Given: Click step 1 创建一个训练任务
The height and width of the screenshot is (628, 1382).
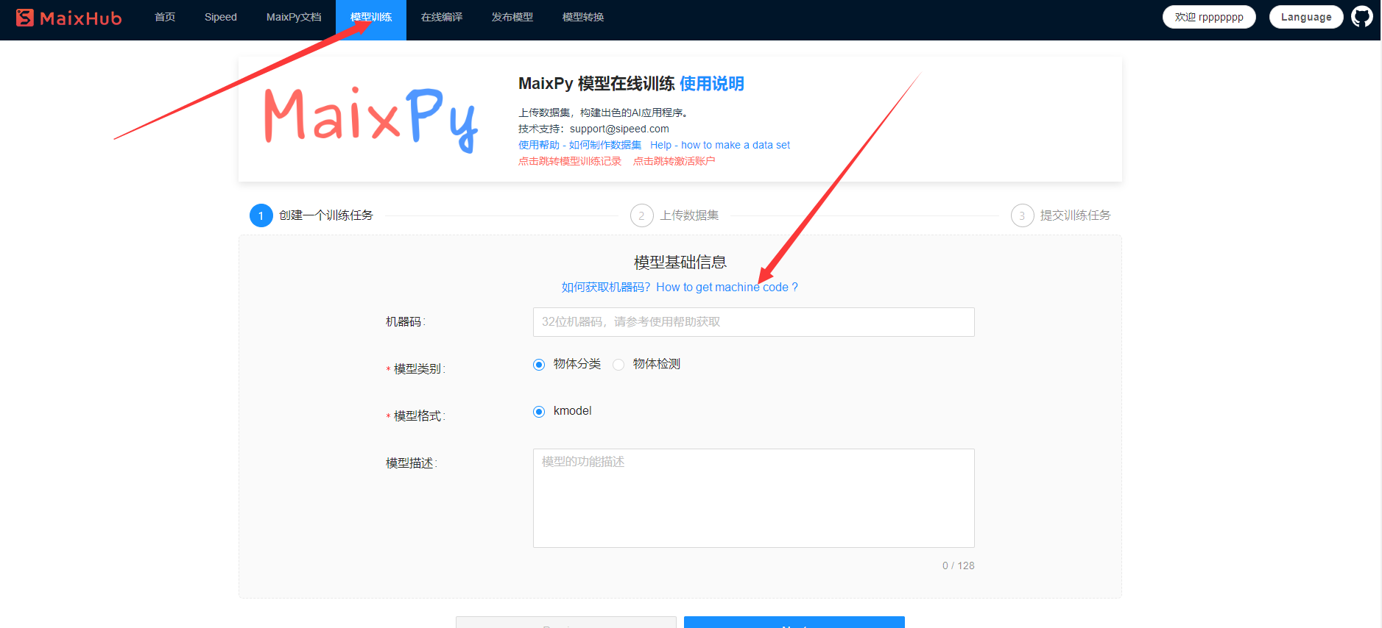Looking at the screenshot, I should [311, 215].
